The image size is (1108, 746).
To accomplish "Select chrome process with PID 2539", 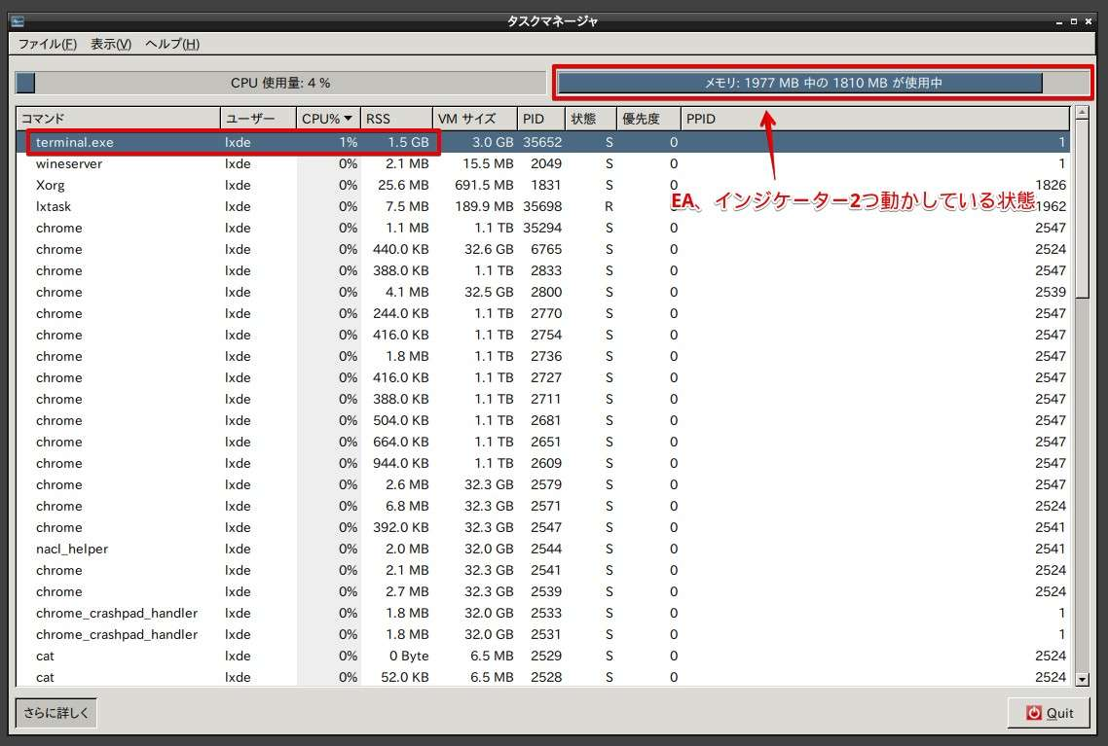I will [x=542, y=591].
